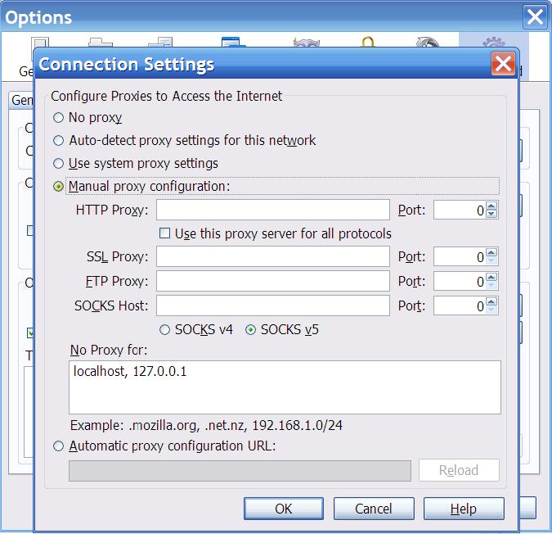Increase HTTP Proxy port with up arrow
This screenshot has height=534, width=552.
(x=491, y=206)
